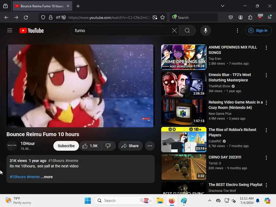Select the Bounce Reimu Fumo browser tab
The width and height of the screenshot is (276, 207).
point(42,6)
